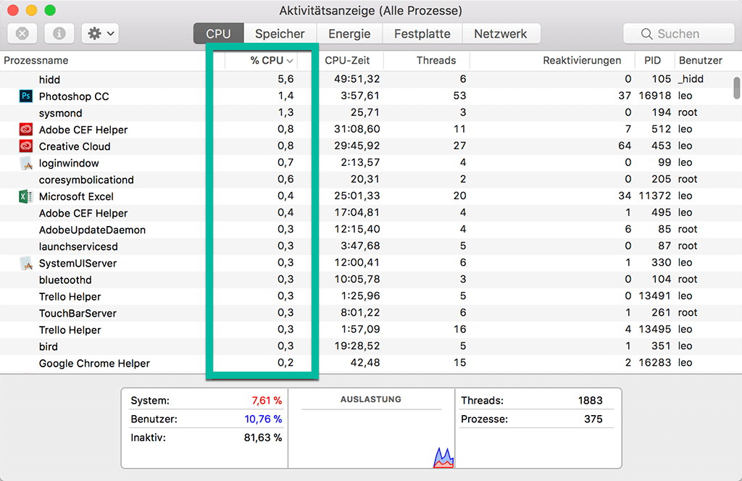Select the bird process

[x=49, y=347]
